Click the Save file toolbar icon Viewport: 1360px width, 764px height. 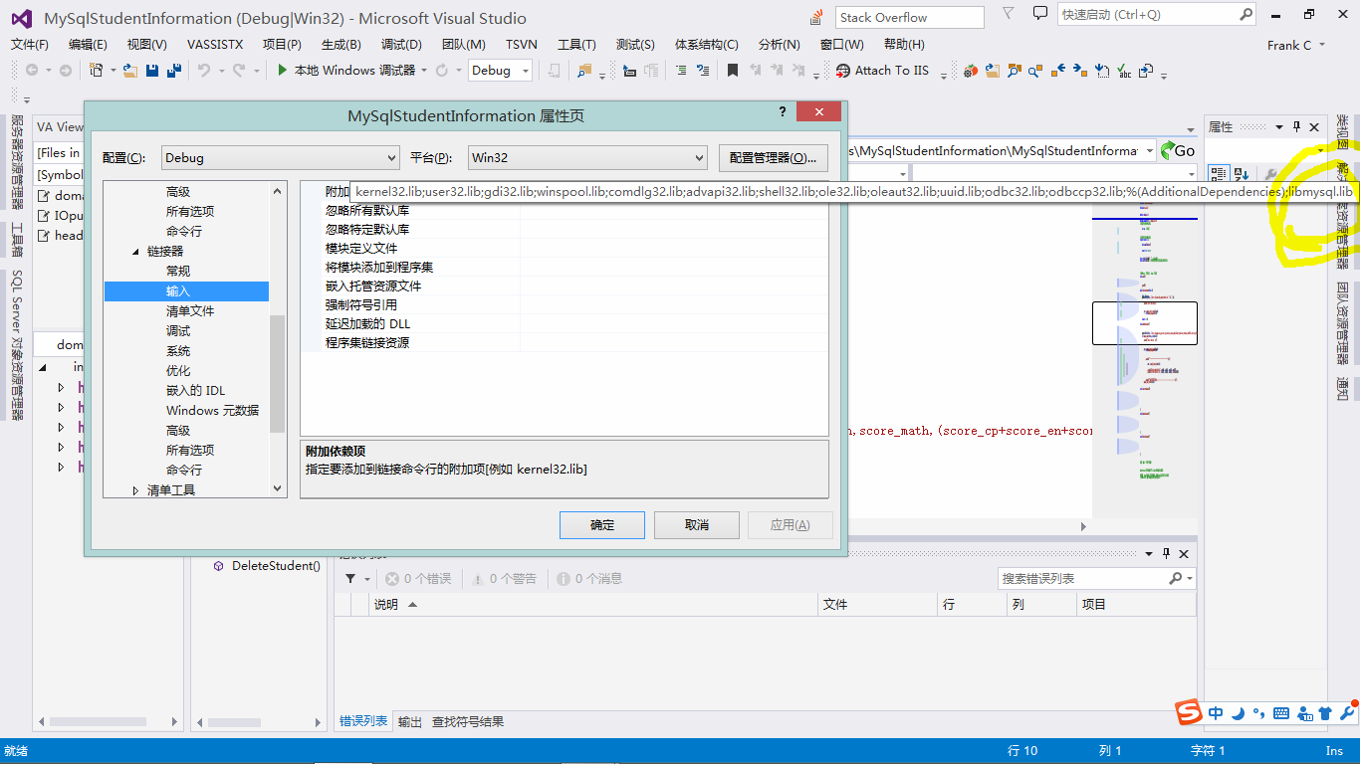pyautogui.click(x=152, y=71)
